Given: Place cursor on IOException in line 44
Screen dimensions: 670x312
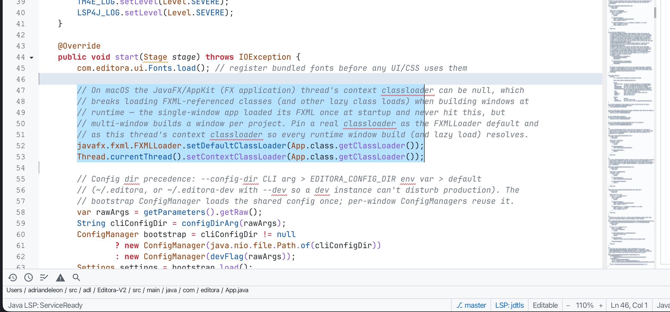Looking at the screenshot, I should click(265, 57).
